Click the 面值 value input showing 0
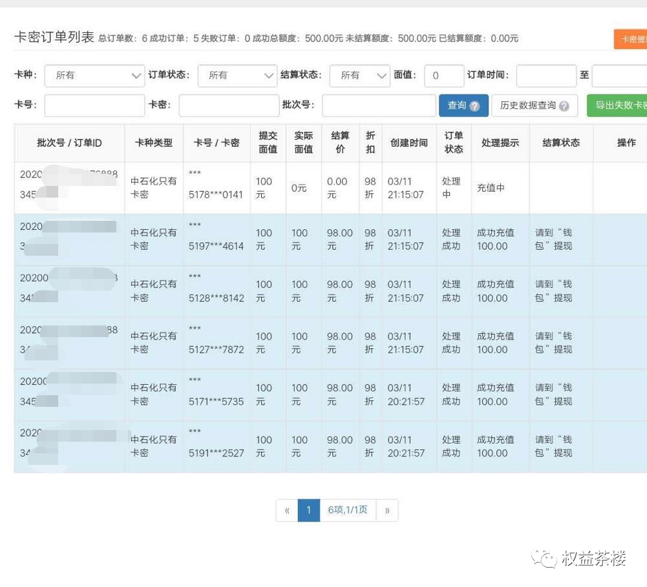The height and width of the screenshot is (587, 647). point(444,76)
